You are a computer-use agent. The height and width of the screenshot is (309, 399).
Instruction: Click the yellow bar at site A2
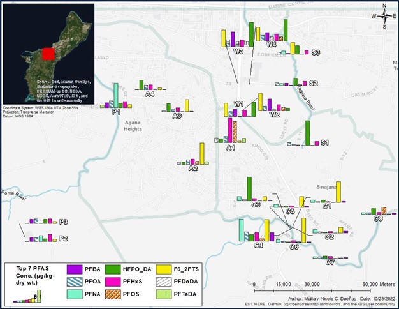[202, 153]
